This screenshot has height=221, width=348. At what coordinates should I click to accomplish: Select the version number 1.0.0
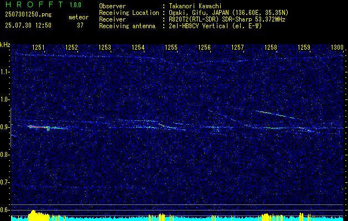75,5
